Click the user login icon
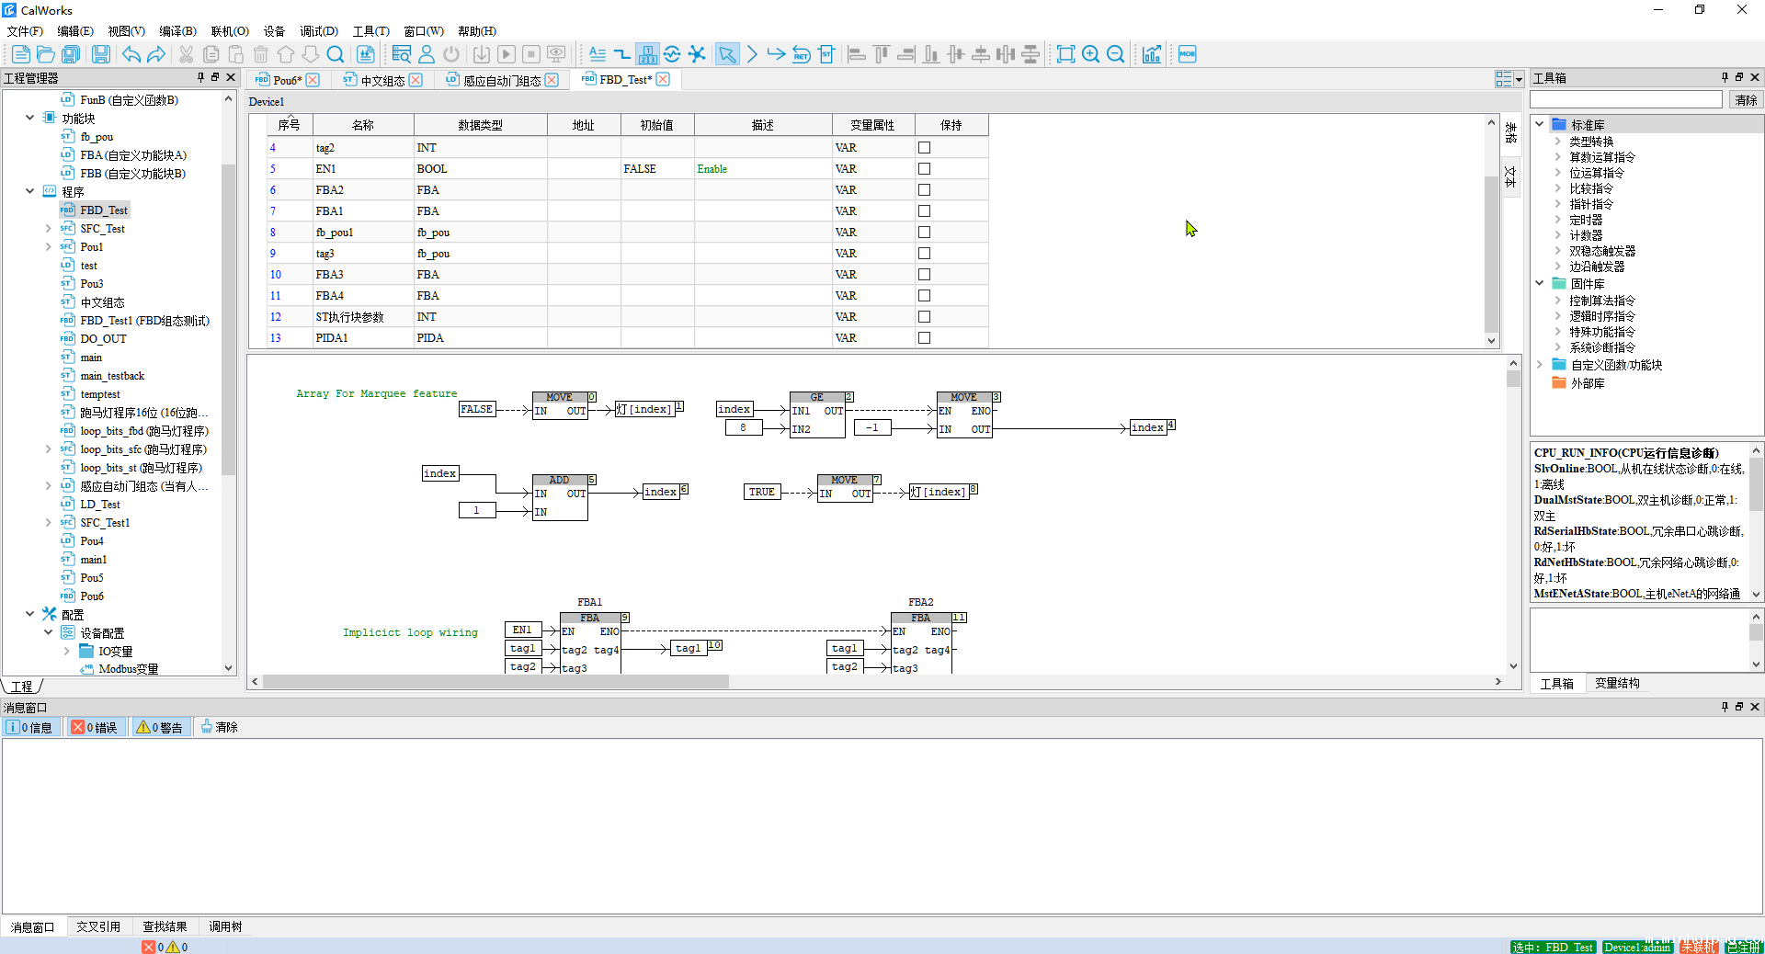1765x954 pixels. pos(427,54)
